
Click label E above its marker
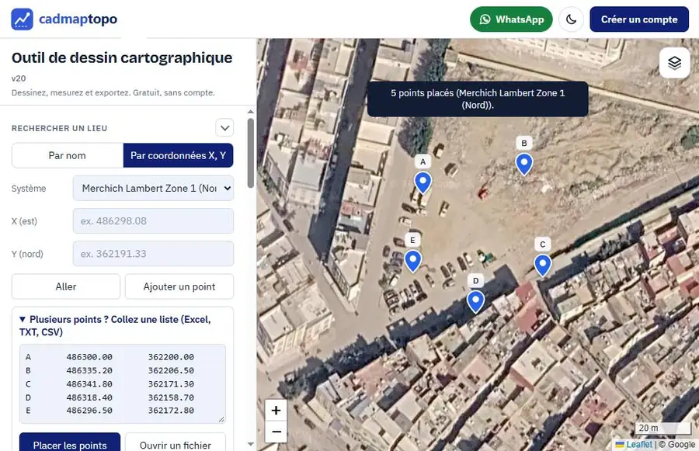pyautogui.click(x=412, y=240)
